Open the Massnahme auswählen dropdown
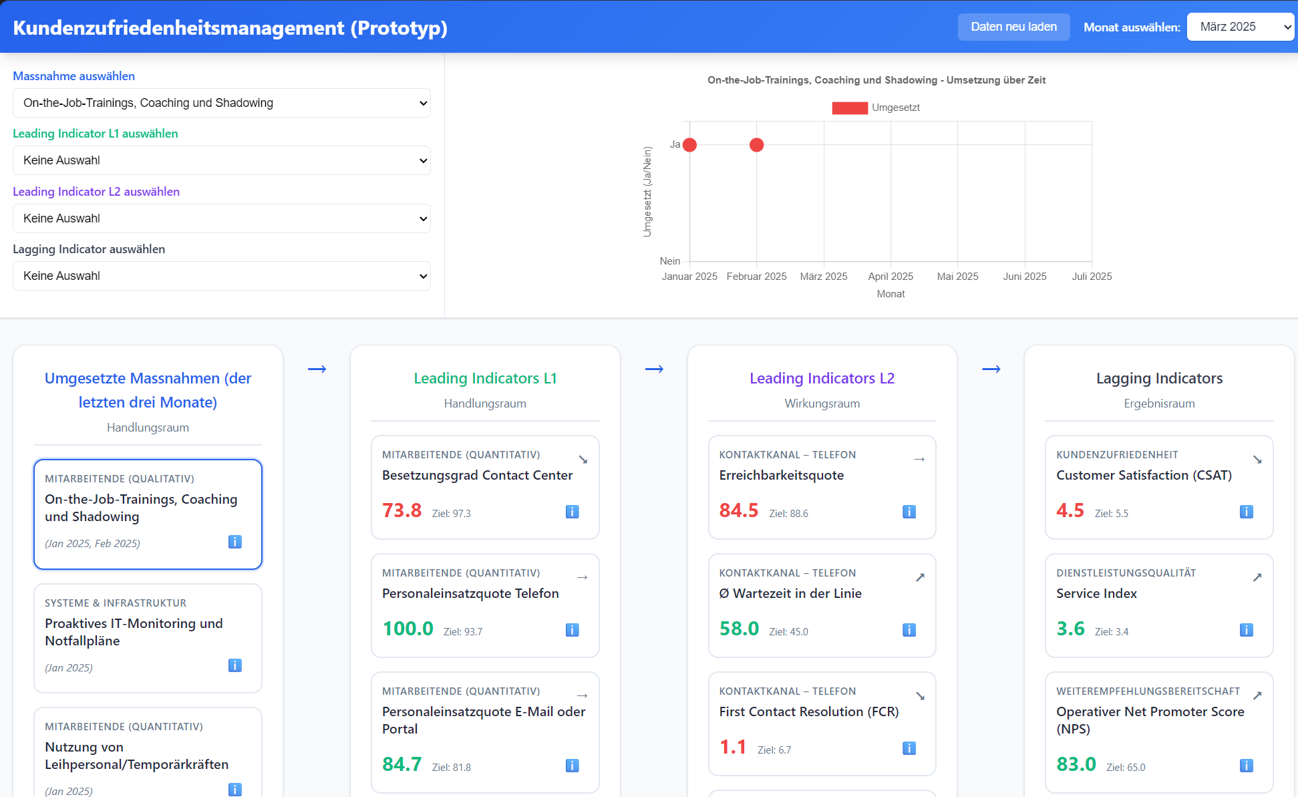1298x797 pixels. [x=221, y=103]
